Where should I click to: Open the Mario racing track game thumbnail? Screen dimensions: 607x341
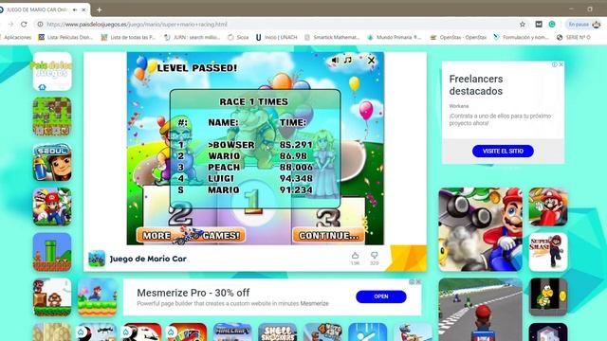coord(481,310)
